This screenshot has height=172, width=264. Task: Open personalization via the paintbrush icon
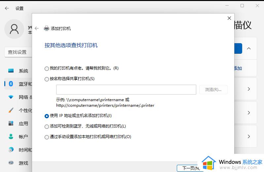(11, 110)
